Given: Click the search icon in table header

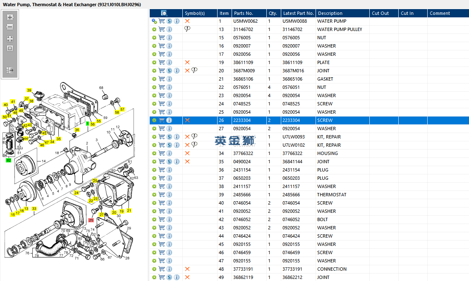Looking at the screenshot, I should pos(164,13).
